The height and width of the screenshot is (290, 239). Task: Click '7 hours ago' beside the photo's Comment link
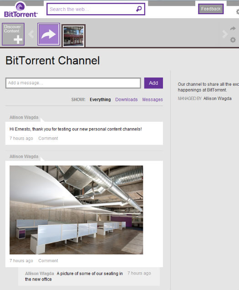(x=21, y=261)
